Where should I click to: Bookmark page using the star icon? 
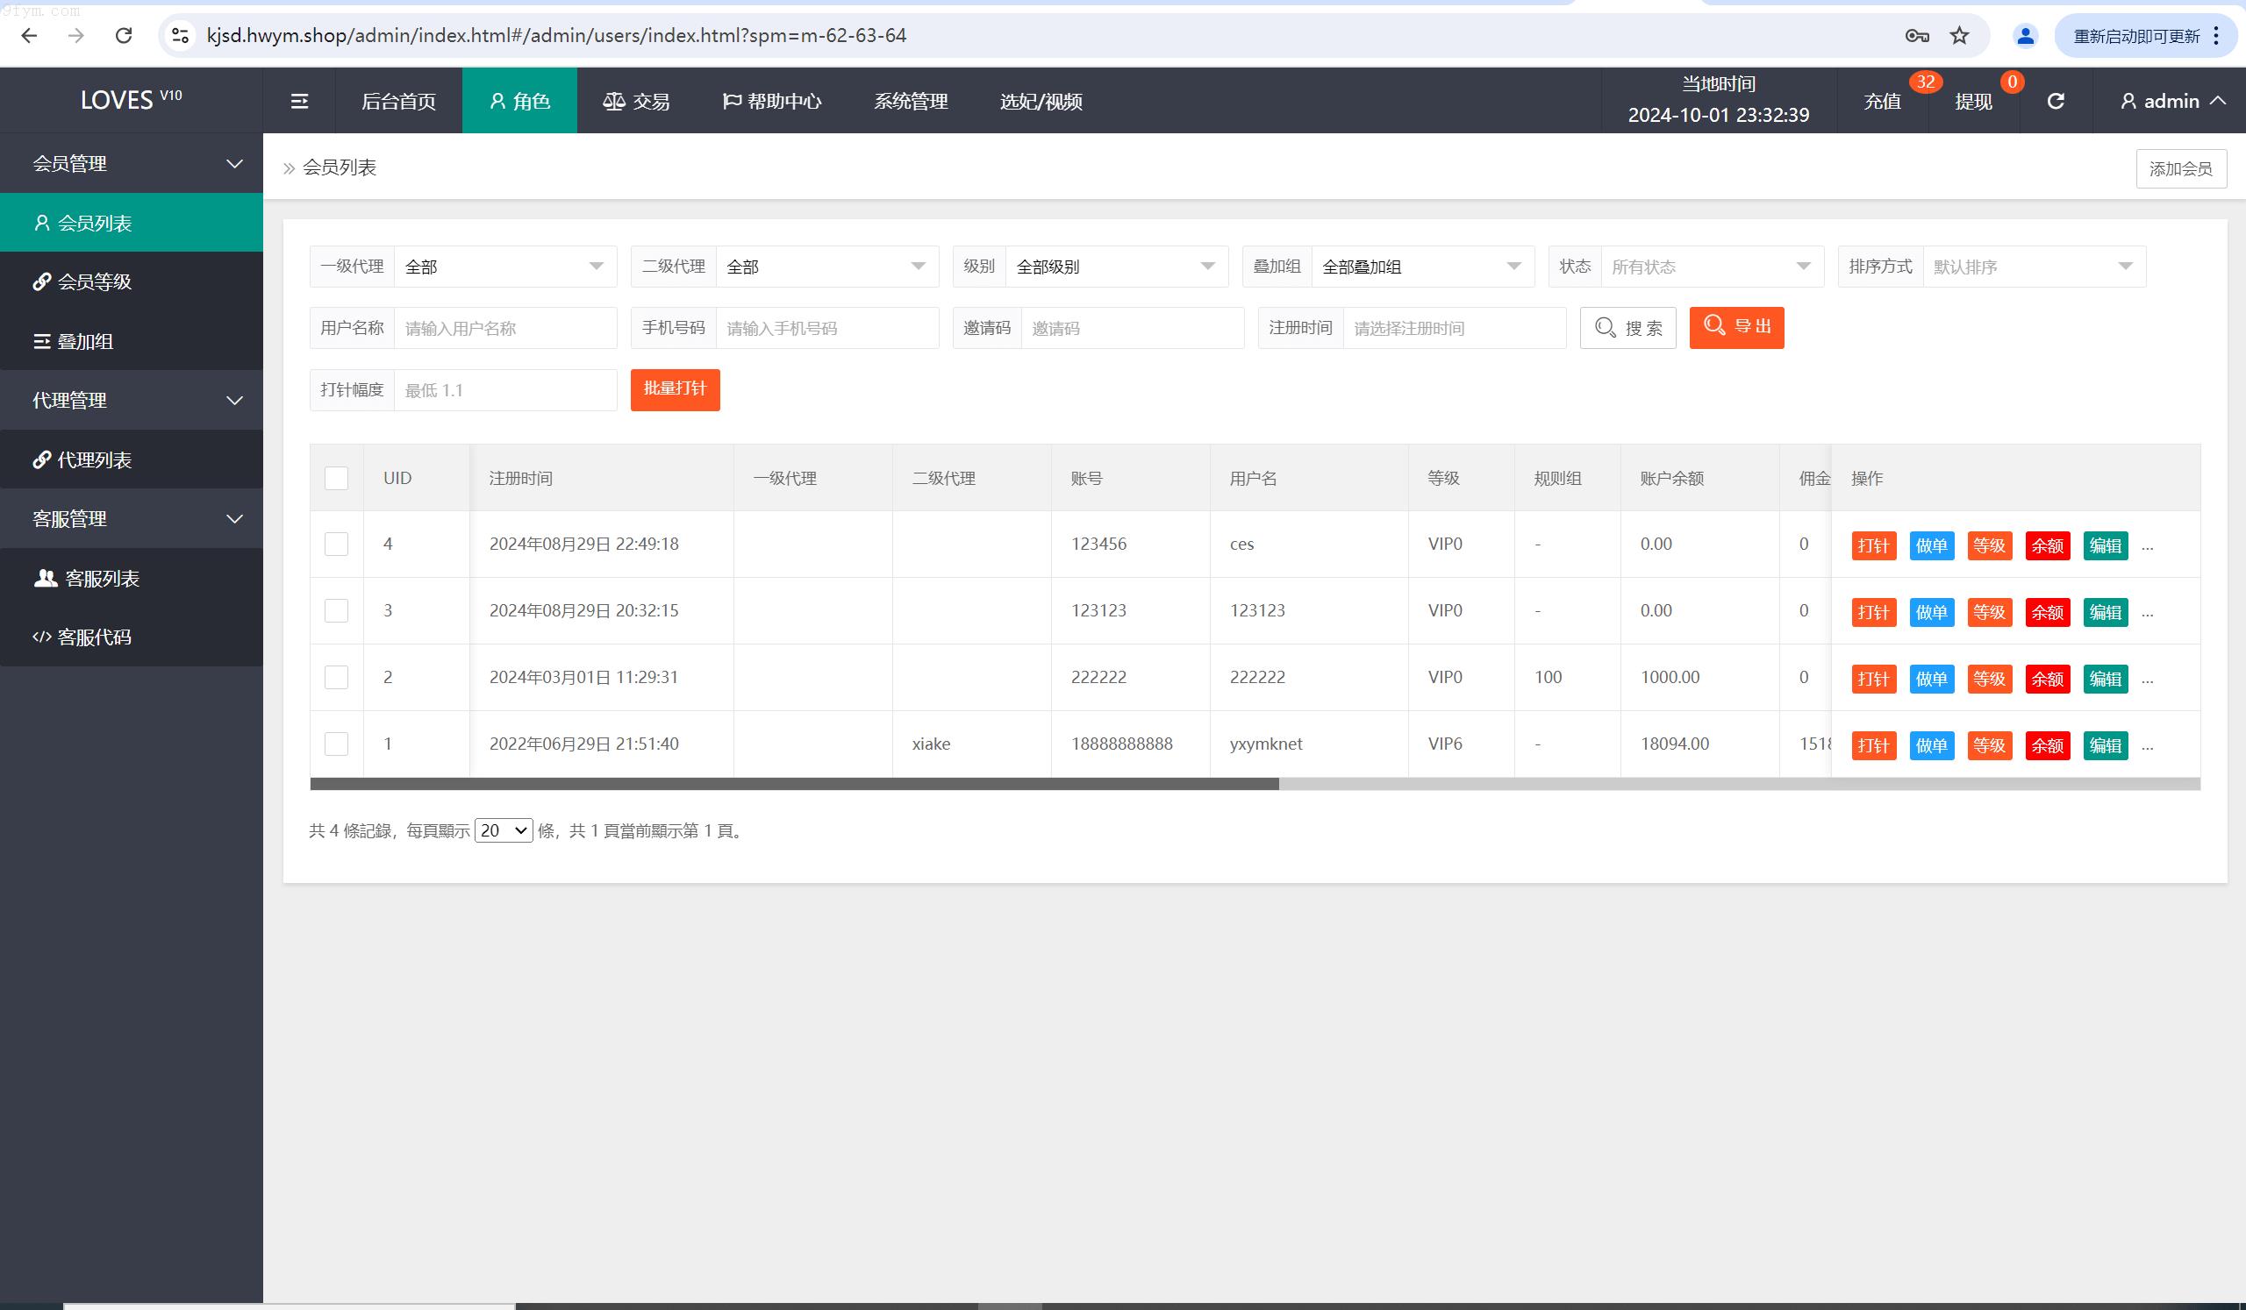click(x=1959, y=36)
